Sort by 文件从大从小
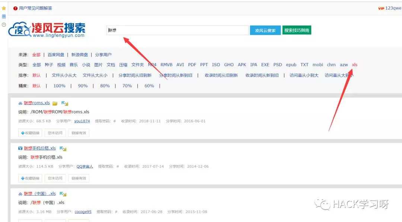Viewport: 402px width, 222px height. tap(95, 75)
